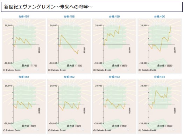
Task: Open the 台番:463 link
Action: click(114, 77)
